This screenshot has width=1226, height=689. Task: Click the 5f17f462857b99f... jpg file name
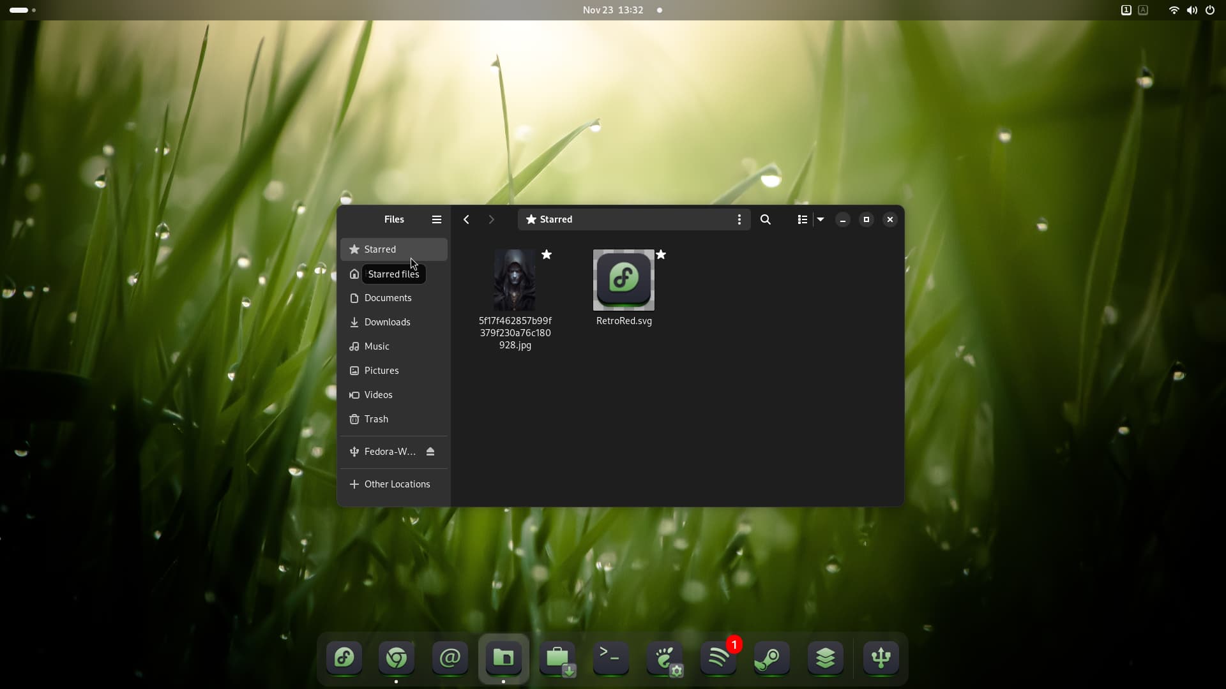[515, 333]
